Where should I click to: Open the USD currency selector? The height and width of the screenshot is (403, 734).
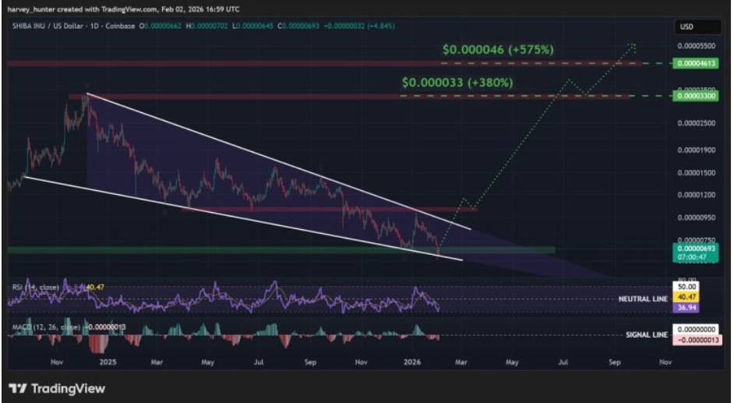(x=686, y=27)
